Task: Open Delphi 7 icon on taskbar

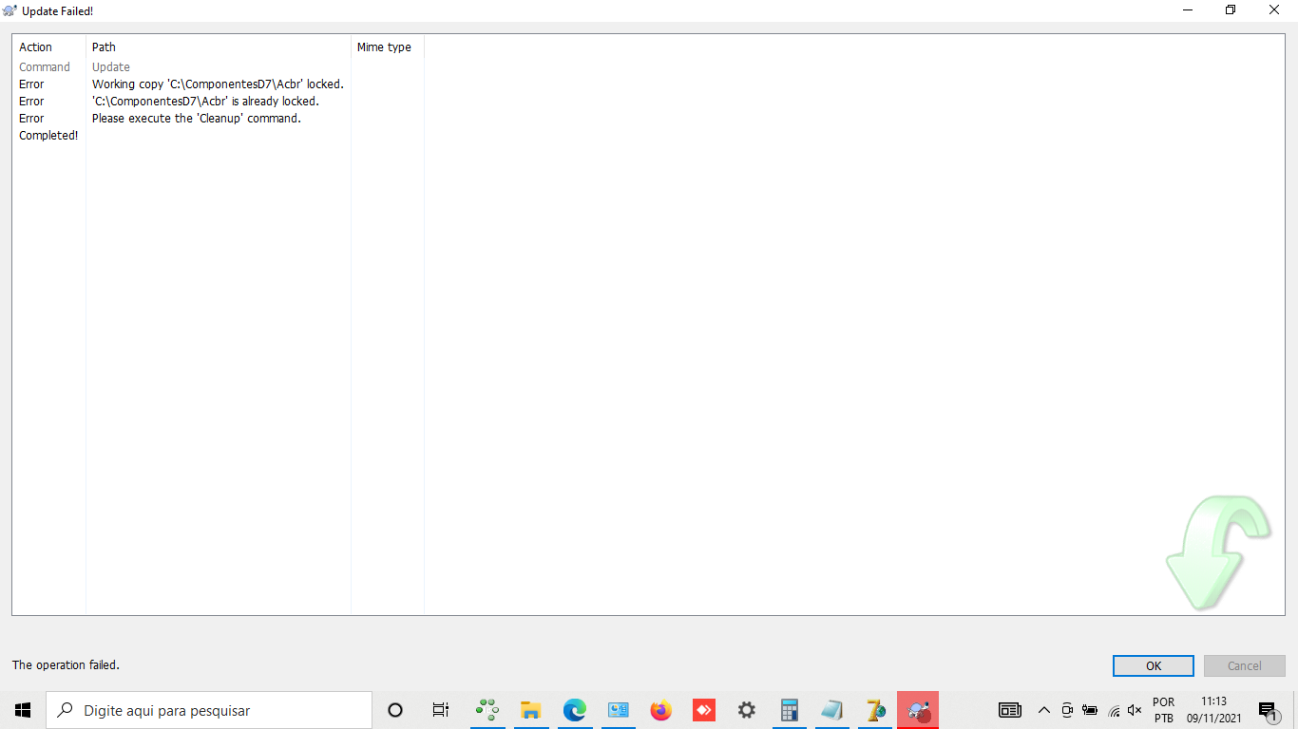Action: (x=875, y=710)
